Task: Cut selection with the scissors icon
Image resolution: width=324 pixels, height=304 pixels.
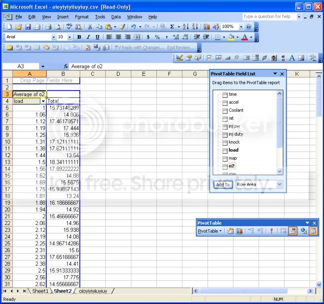Action: 90,27
